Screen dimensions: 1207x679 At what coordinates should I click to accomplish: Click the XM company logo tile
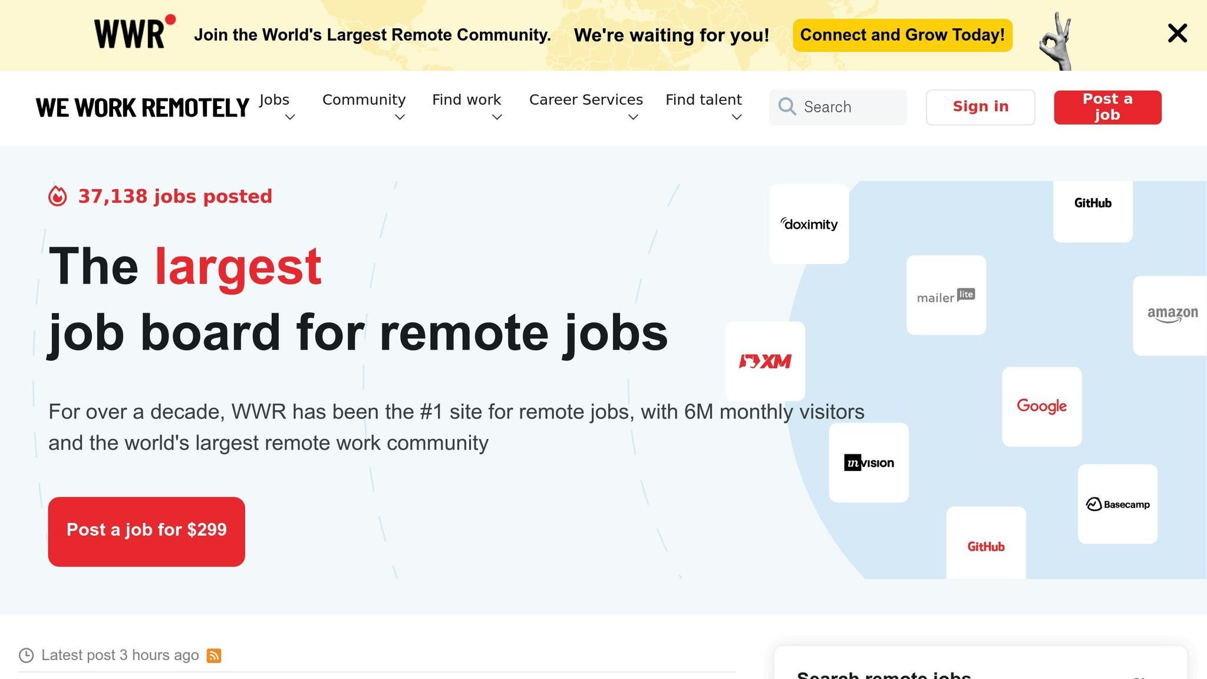[x=765, y=361]
